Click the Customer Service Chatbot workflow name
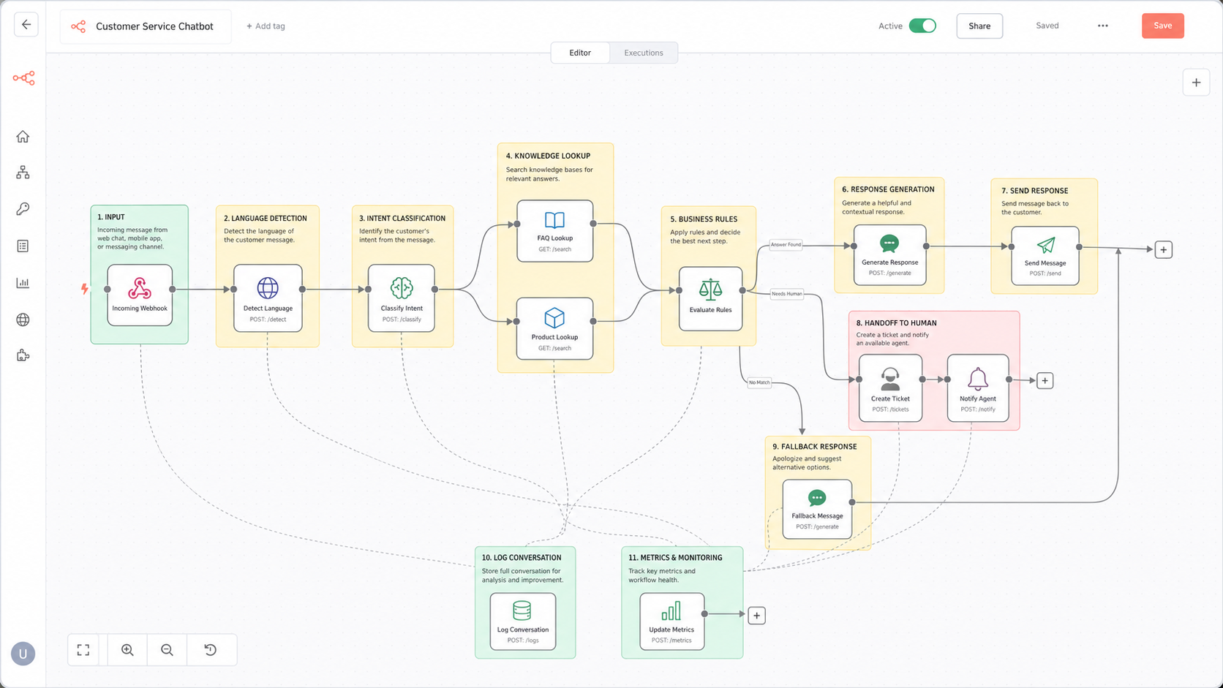Screen dimensions: 1223x688 pyautogui.click(x=154, y=26)
